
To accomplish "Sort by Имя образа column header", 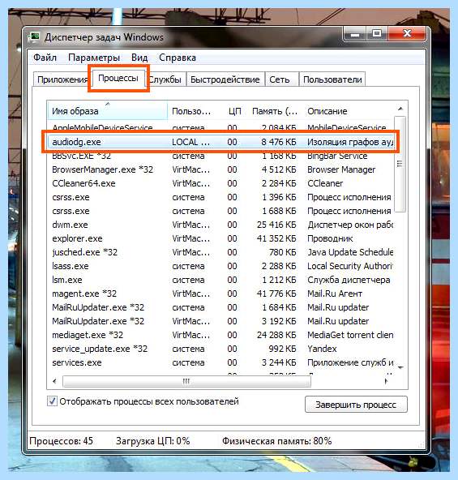I will pyautogui.click(x=107, y=111).
